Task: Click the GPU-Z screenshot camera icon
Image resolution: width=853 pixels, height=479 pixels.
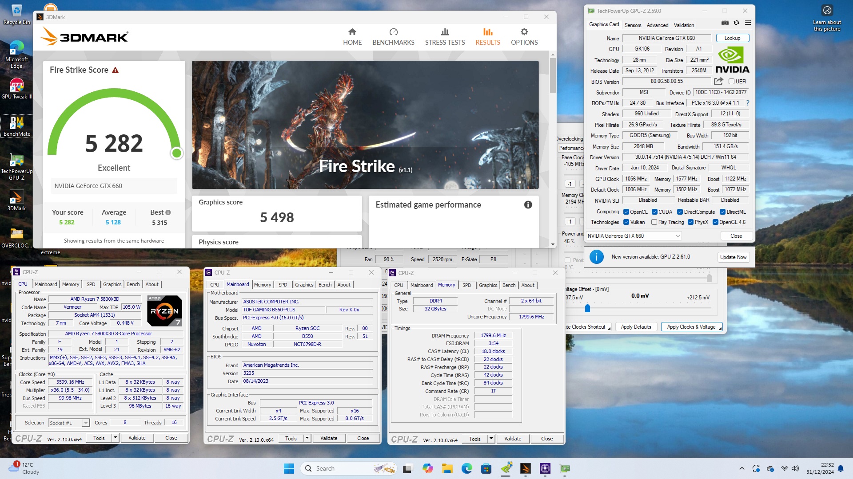Action: click(725, 23)
